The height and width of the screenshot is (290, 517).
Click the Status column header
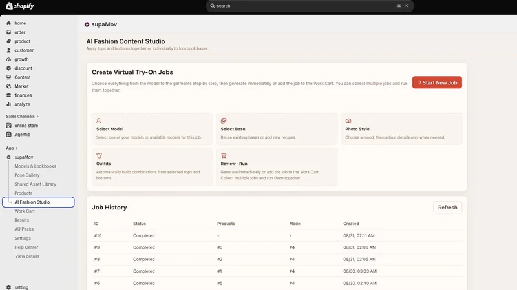pyautogui.click(x=140, y=224)
